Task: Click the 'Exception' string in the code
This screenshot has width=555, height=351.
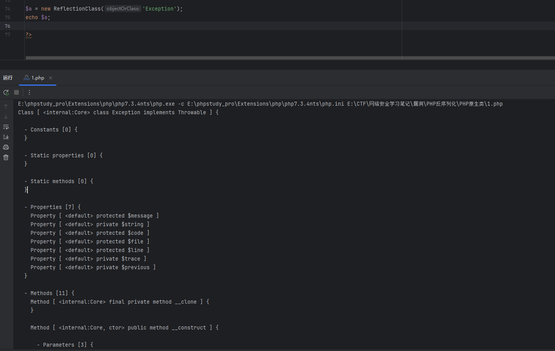Action: click(x=159, y=9)
